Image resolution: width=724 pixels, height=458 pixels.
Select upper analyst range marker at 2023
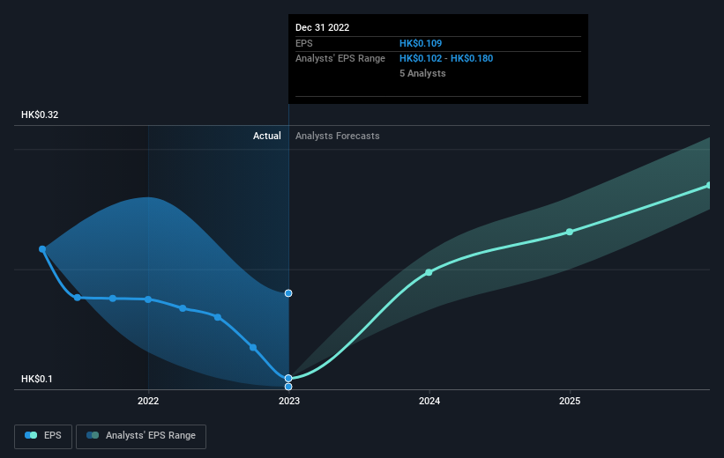(x=288, y=293)
